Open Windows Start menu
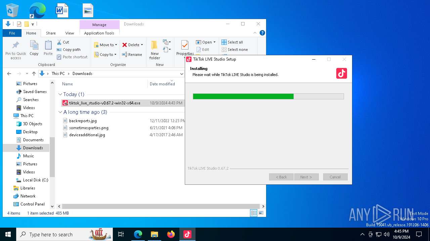This screenshot has height=241, width=430. (8, 234)
